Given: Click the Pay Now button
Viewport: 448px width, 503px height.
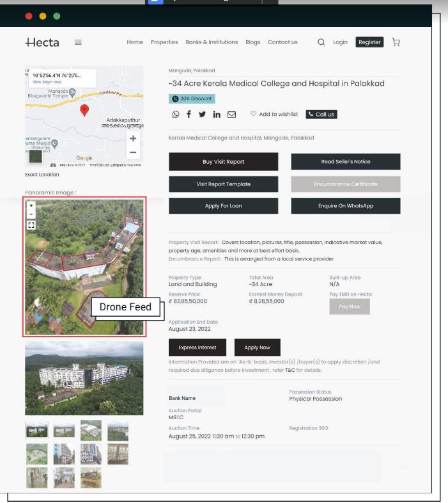Looking at the screenshot, I should tap(350, 307).
